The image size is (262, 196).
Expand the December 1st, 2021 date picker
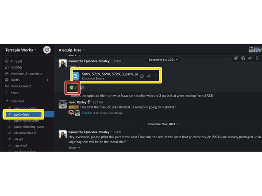click(x=163, y=60)
